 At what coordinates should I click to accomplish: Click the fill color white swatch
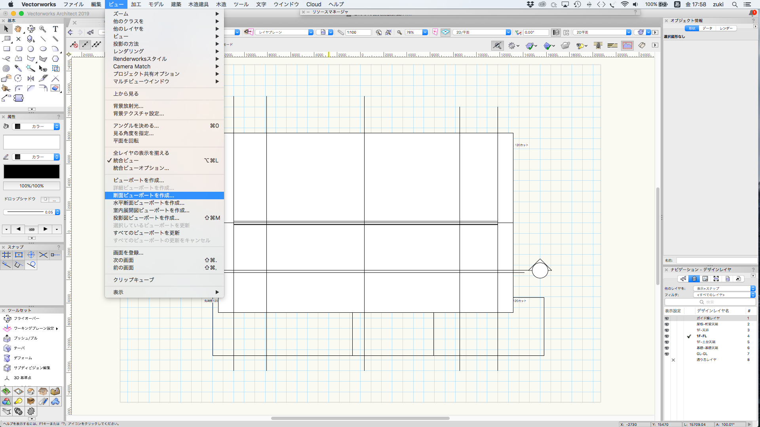pyautogui.click(x=32, y=142)
